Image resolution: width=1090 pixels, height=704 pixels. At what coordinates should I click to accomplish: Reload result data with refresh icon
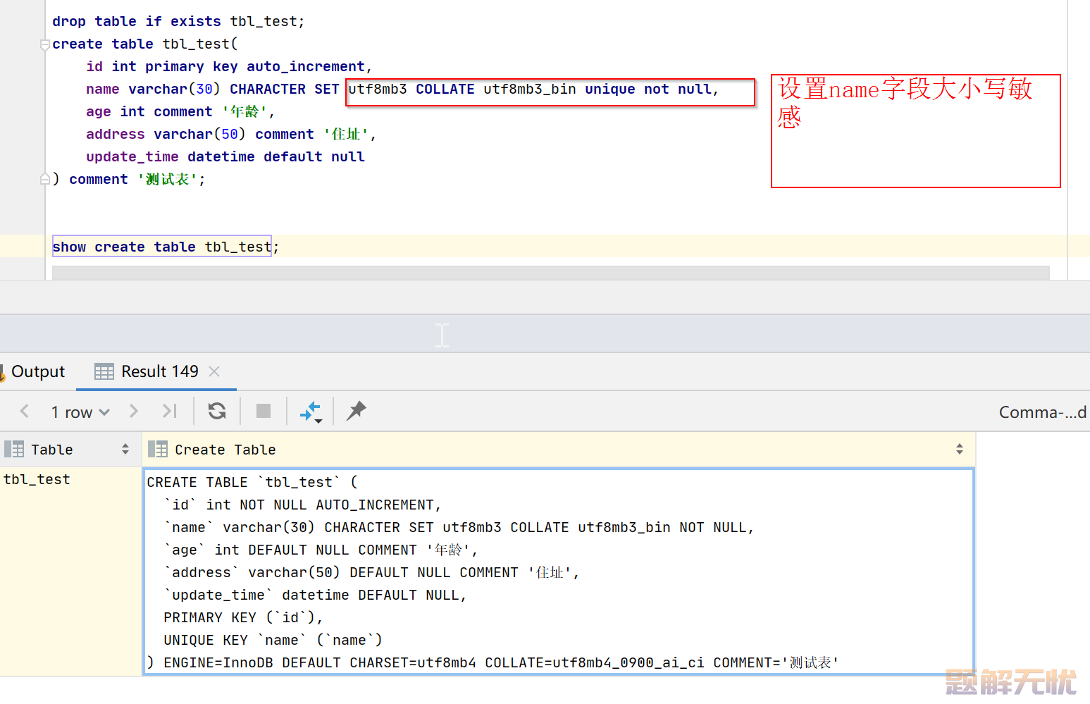coord(217,412)
